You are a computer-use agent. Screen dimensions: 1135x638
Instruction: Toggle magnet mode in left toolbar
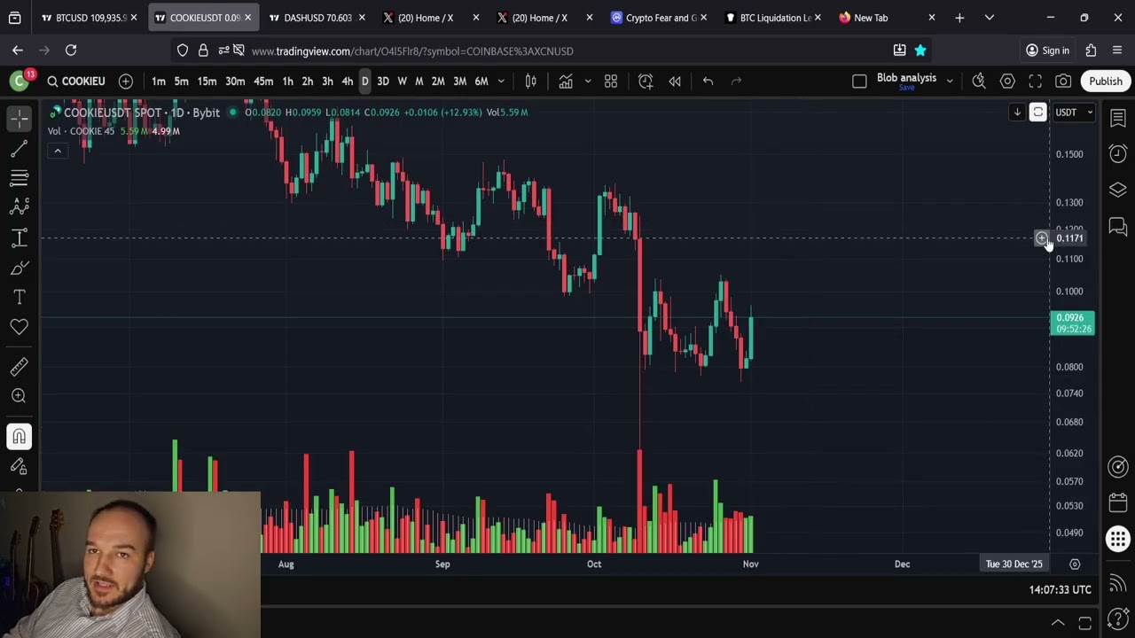pyautogui.click(x=20, y=436)
